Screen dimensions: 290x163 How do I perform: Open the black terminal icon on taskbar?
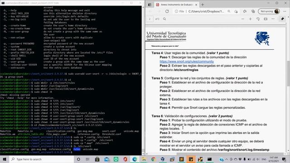[x=209, y=159]
